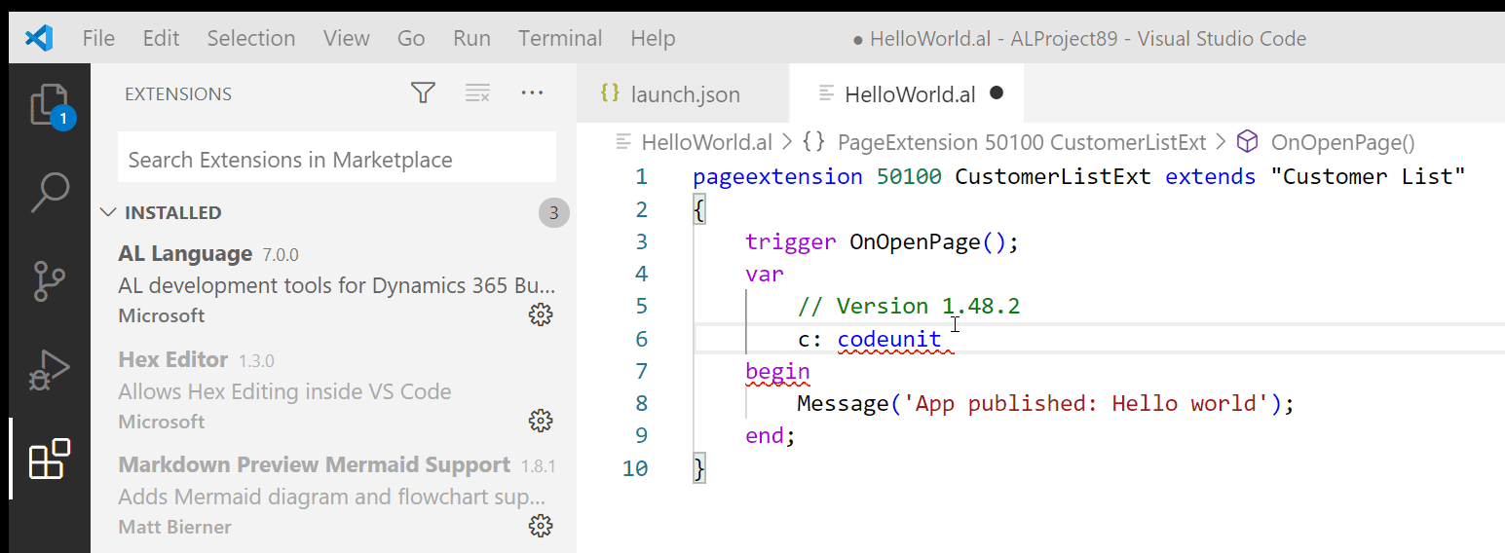Image resolution: width=1505 pixels, height=553 pixels.
Task: Open the Terminal menu
Action: [x=560, y=39]
